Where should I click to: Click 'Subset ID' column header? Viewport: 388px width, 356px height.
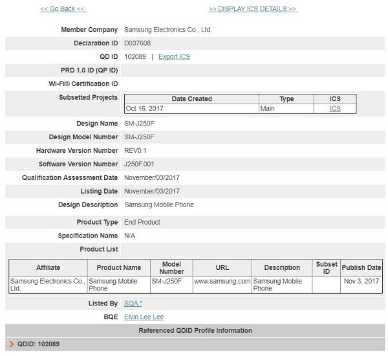(x=327, y=268)
